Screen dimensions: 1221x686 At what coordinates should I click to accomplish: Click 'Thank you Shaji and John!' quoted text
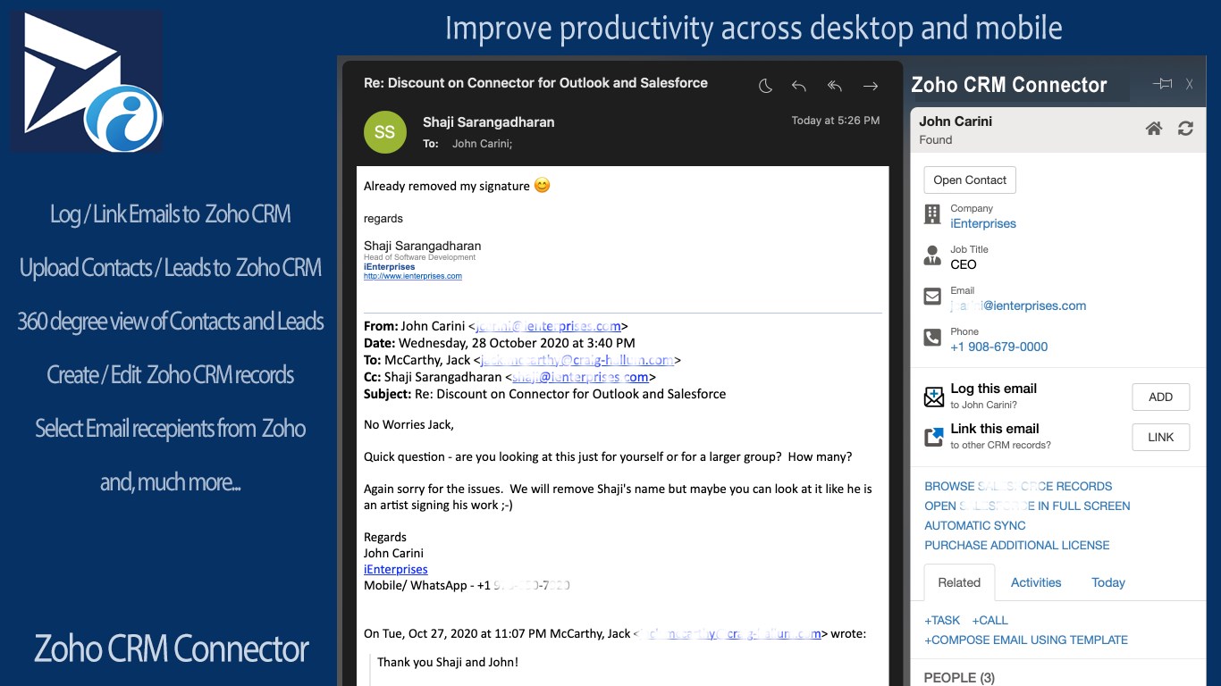pyautogui.click(x=448, y=662)
